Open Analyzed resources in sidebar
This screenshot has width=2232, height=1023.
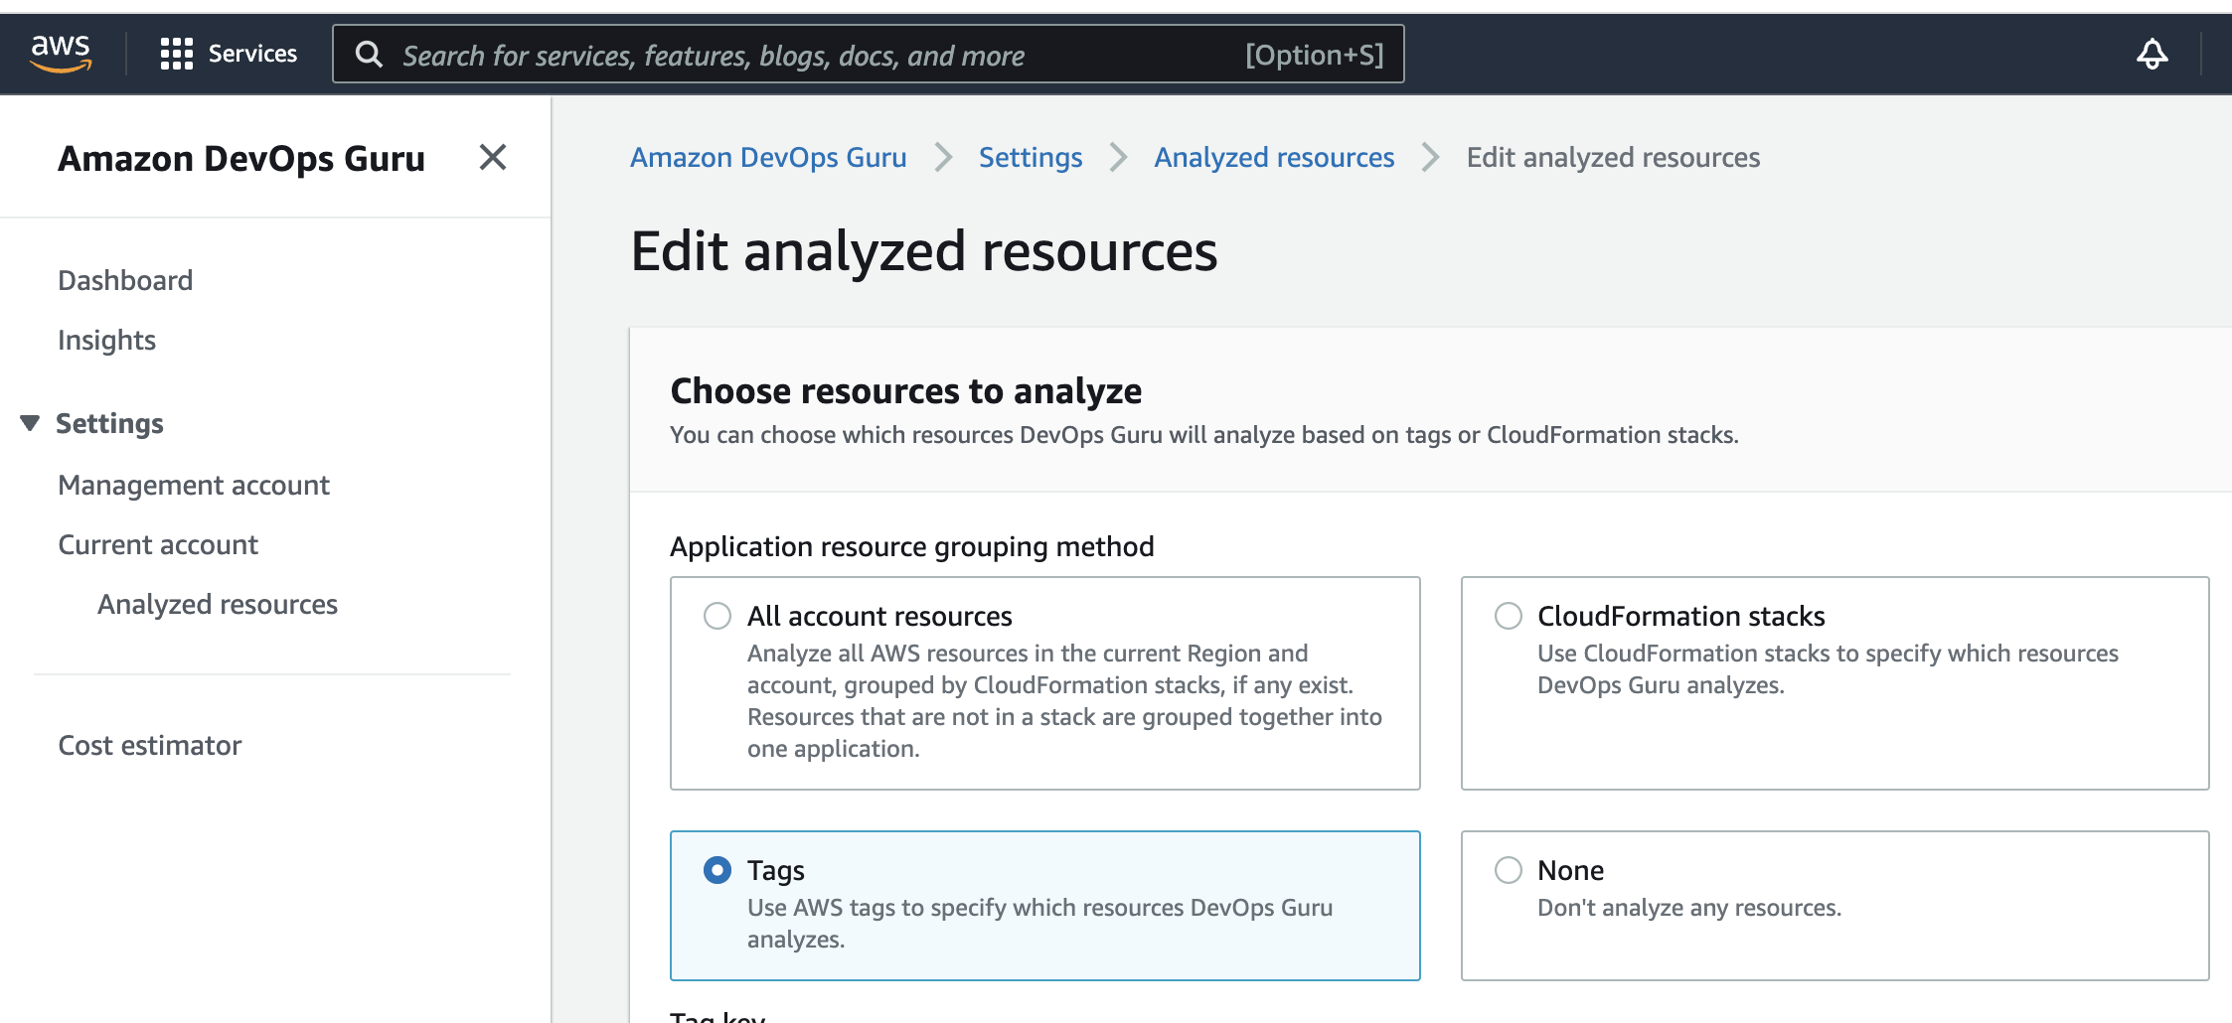(218, 604)
